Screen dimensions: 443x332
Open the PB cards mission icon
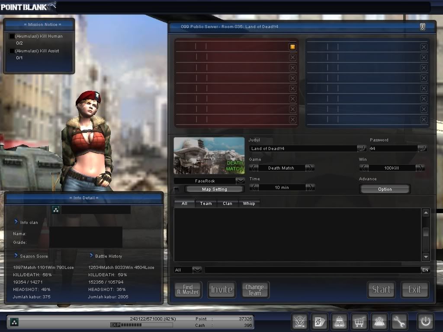tap(320, 321)
